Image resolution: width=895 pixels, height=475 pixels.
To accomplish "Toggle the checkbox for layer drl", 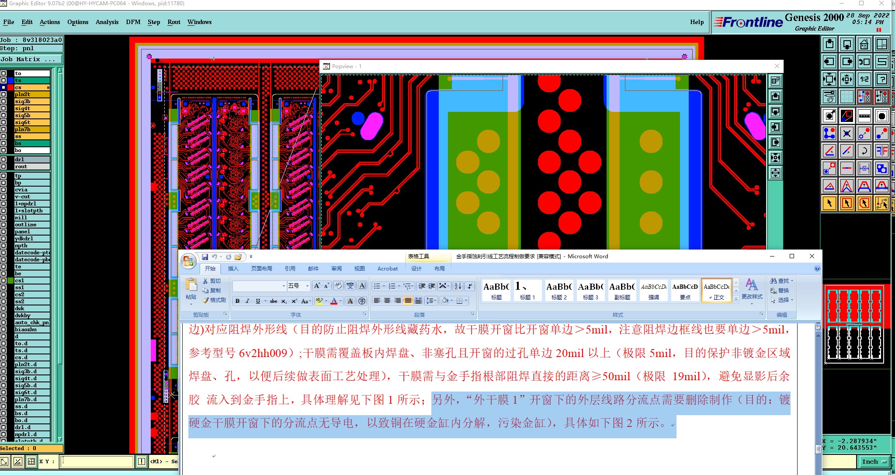I will tap(3, 159).
